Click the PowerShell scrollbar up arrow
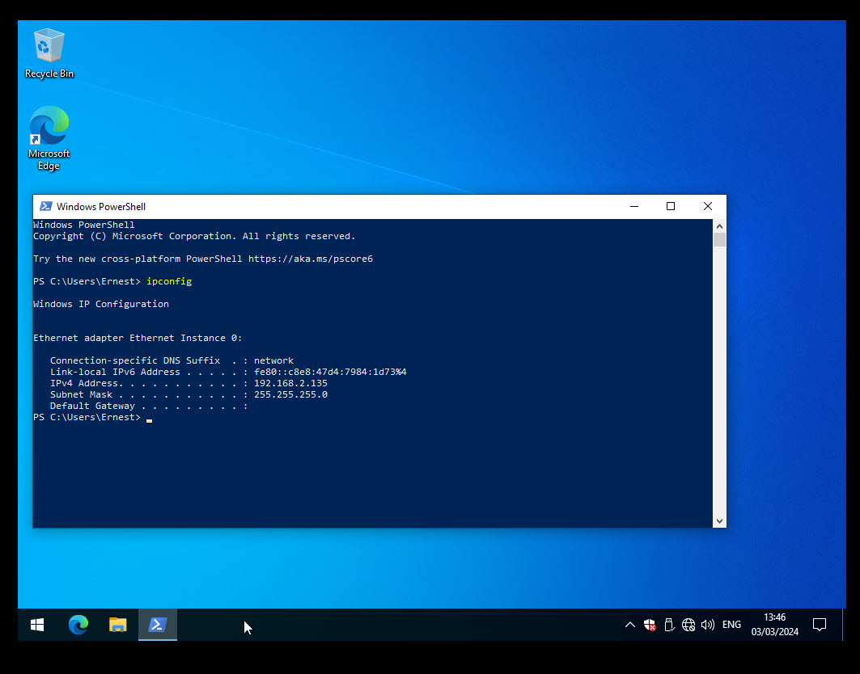 coord(719,226)
